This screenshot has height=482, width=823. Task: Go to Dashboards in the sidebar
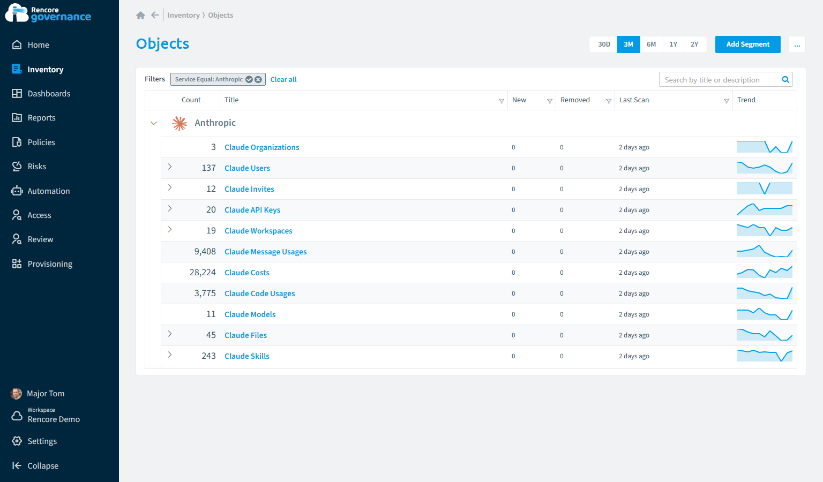49,94
